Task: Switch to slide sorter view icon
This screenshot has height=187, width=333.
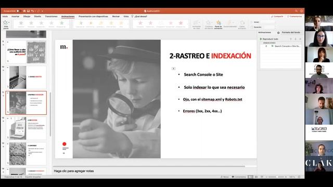Action: pos(256,177)
